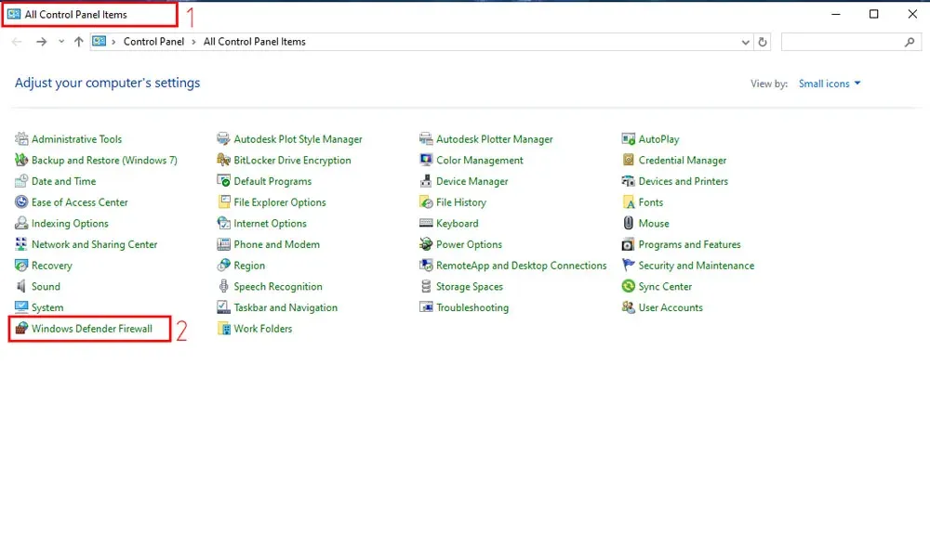Screen dimensions: 930x533
Task: Open Color Management icon
Action: click(426, 160)
